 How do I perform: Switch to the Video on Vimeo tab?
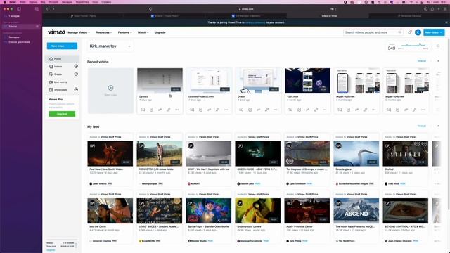pos(328,16)
